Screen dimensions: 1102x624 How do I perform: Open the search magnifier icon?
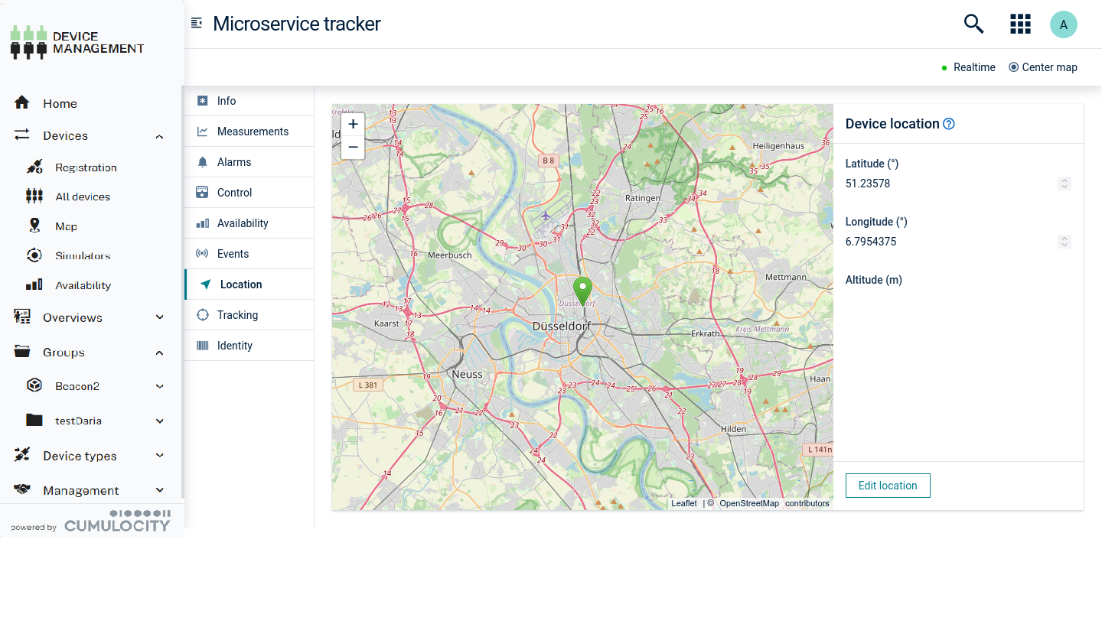coord(973,24)
